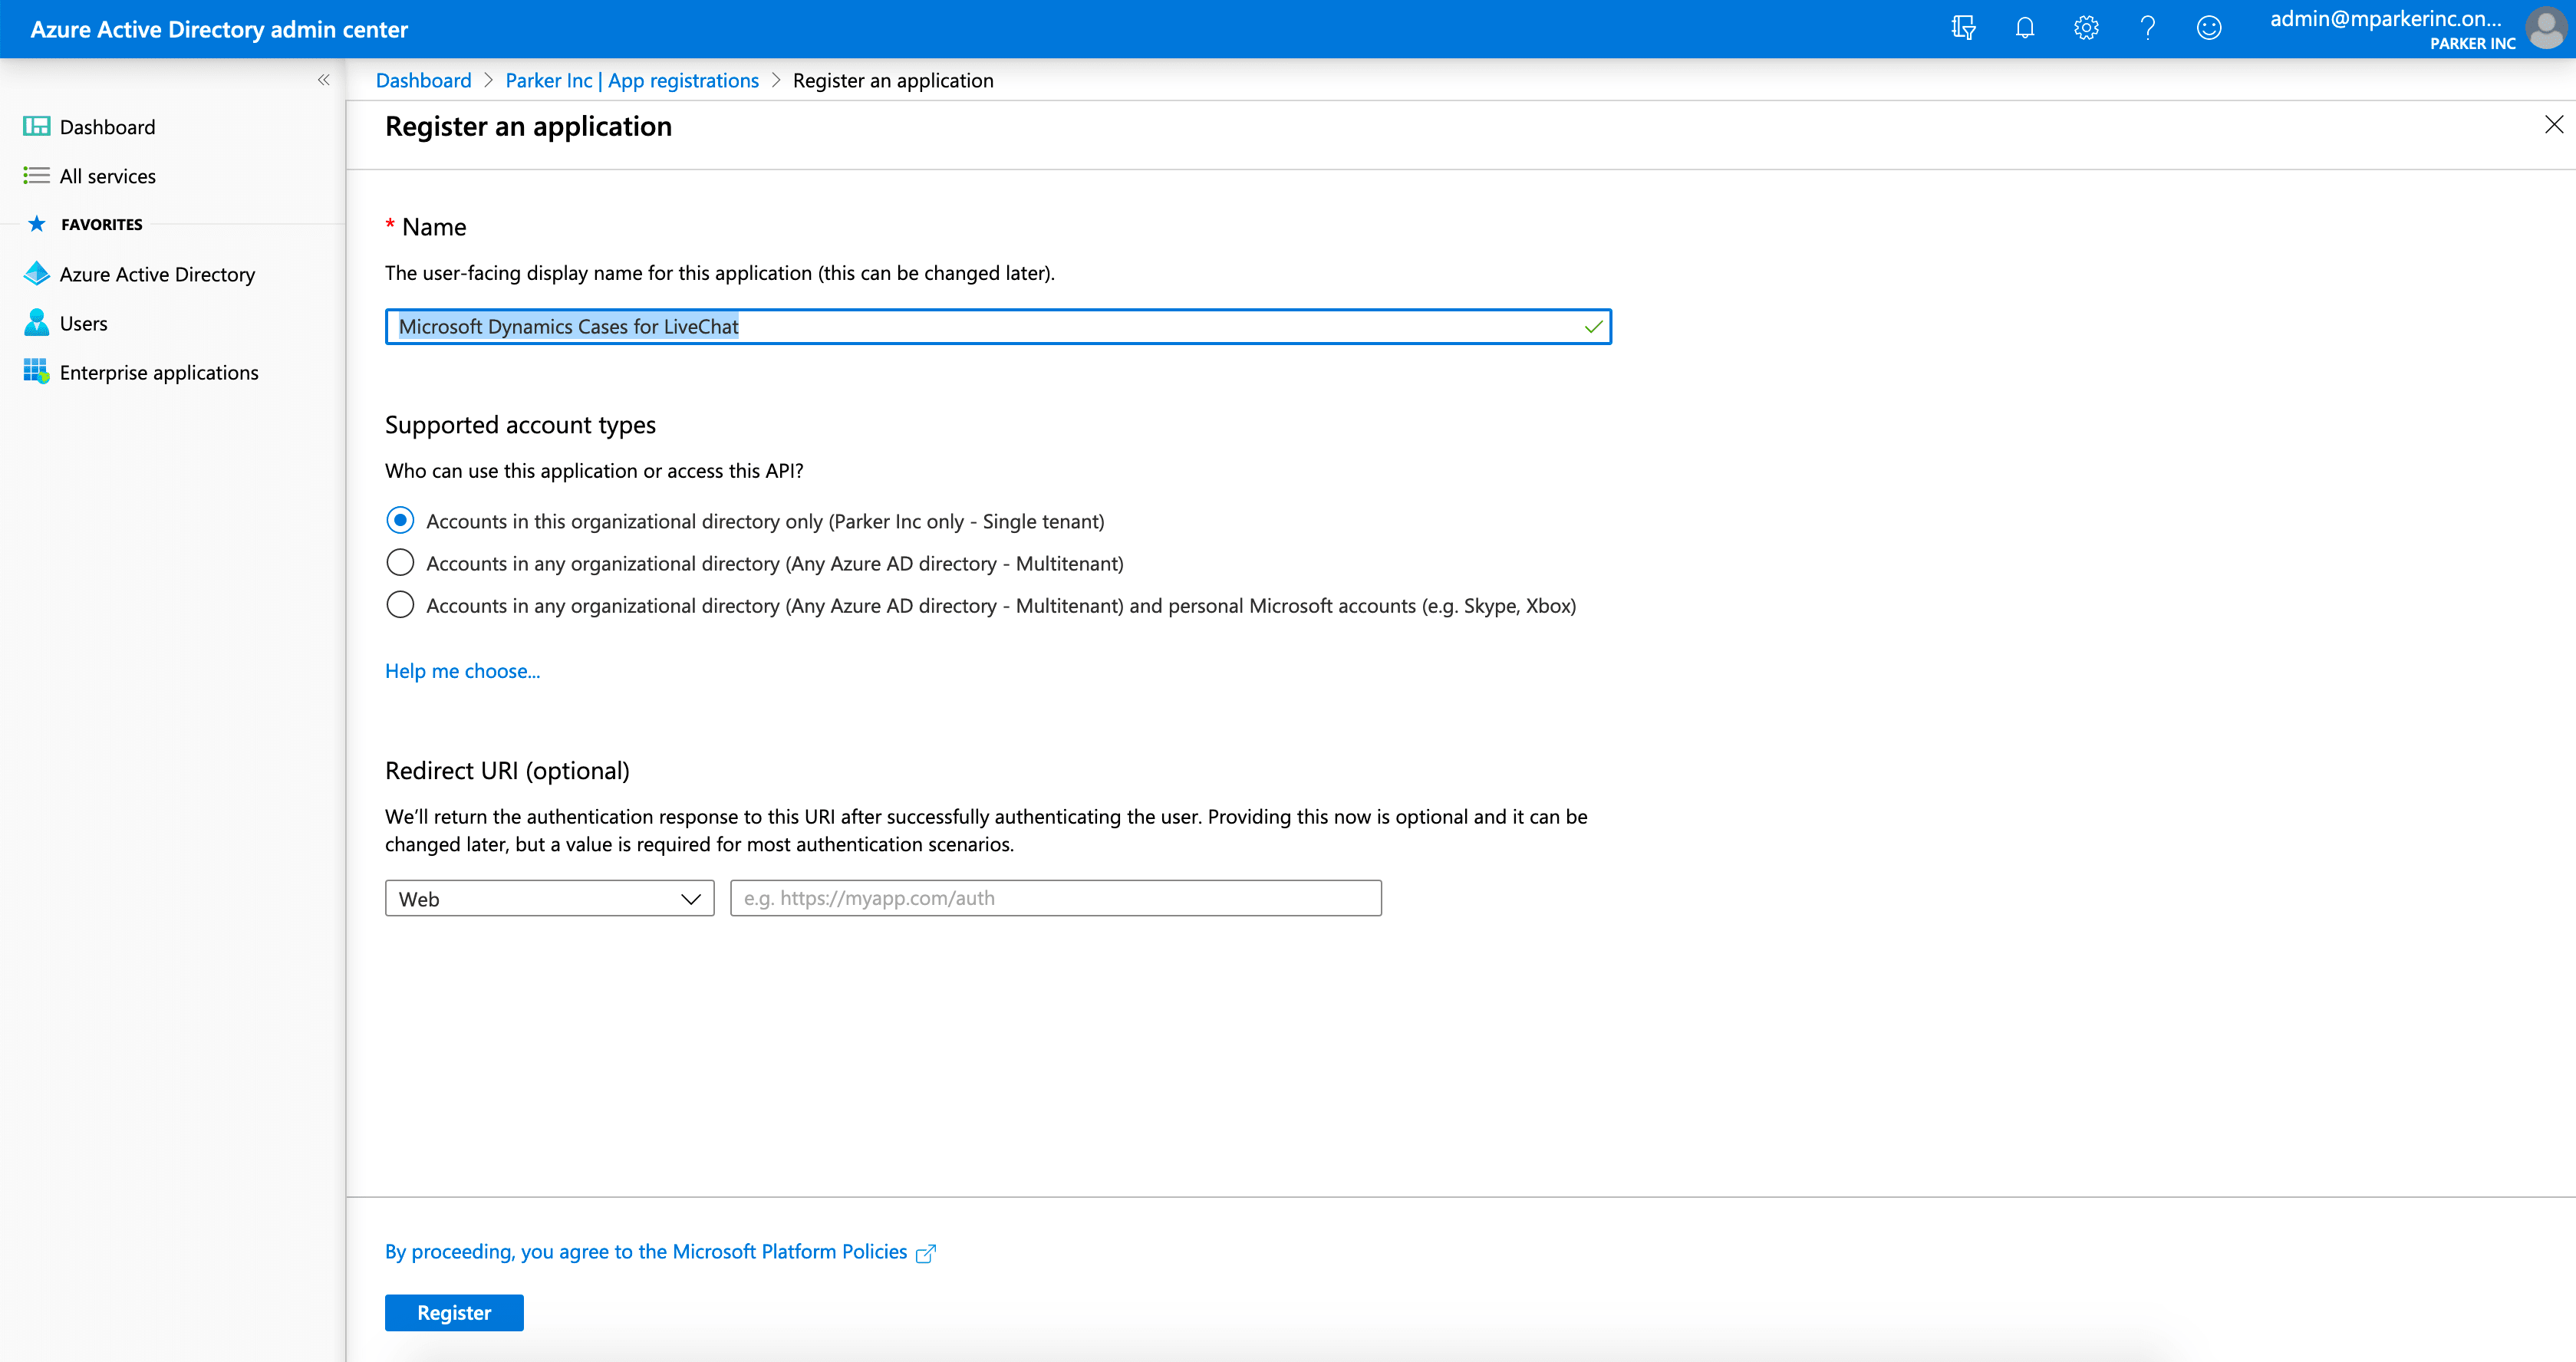The image size is (2576, 1362).
Task: Click the Enterprise applications grid icon
Action: [x=36, y=372]
